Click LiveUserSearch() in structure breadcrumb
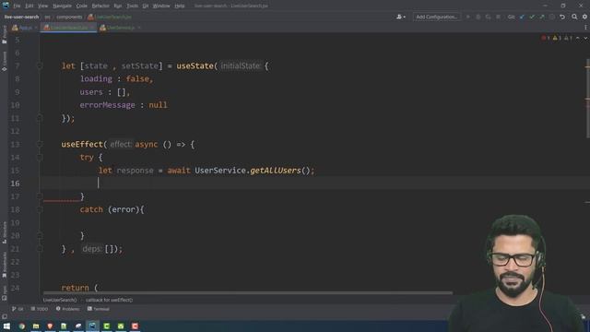 tap(60, 300)
